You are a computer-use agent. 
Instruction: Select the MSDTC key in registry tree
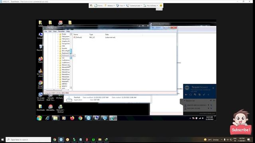pyautogui.click(x=63, y=86)
